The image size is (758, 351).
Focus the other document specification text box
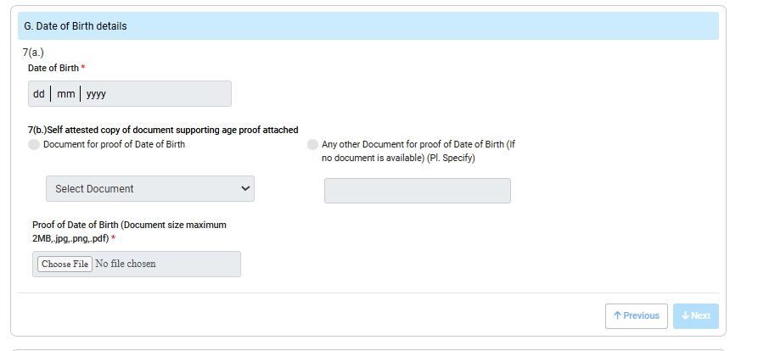coord(417,191)
